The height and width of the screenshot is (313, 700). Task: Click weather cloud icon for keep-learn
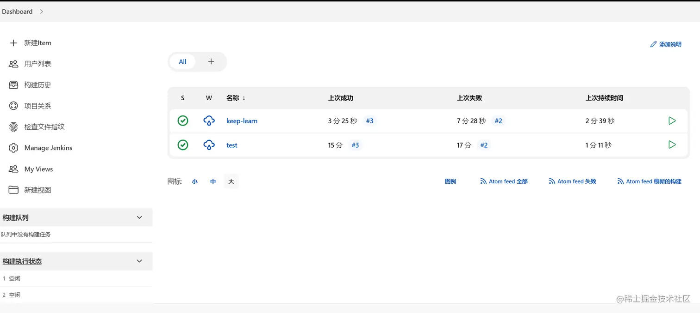point(209,120)
